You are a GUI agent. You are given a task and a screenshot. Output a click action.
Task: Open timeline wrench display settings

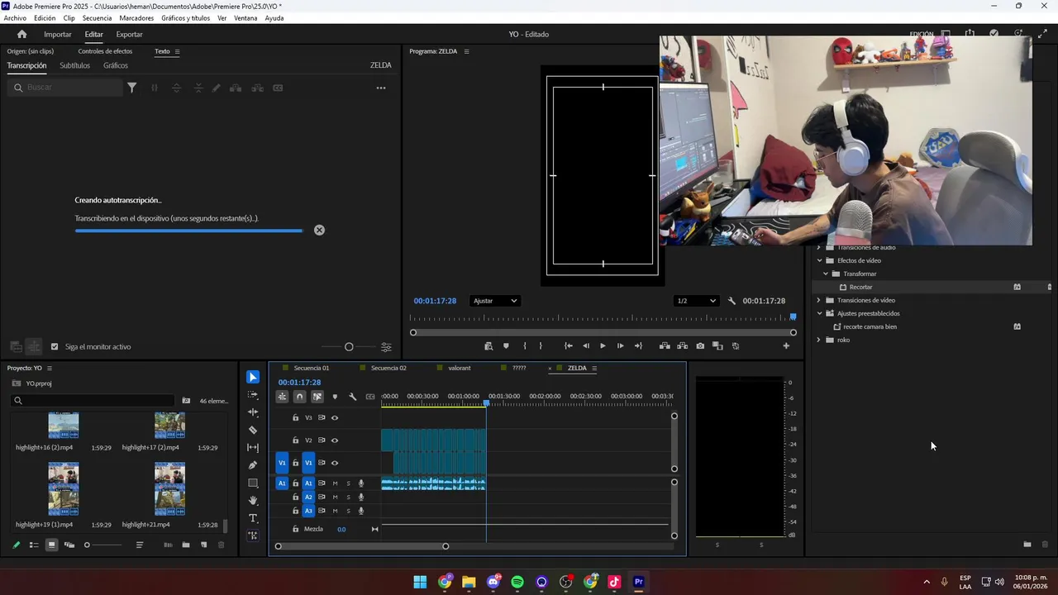pyautogui.click(x=352, y=397)
